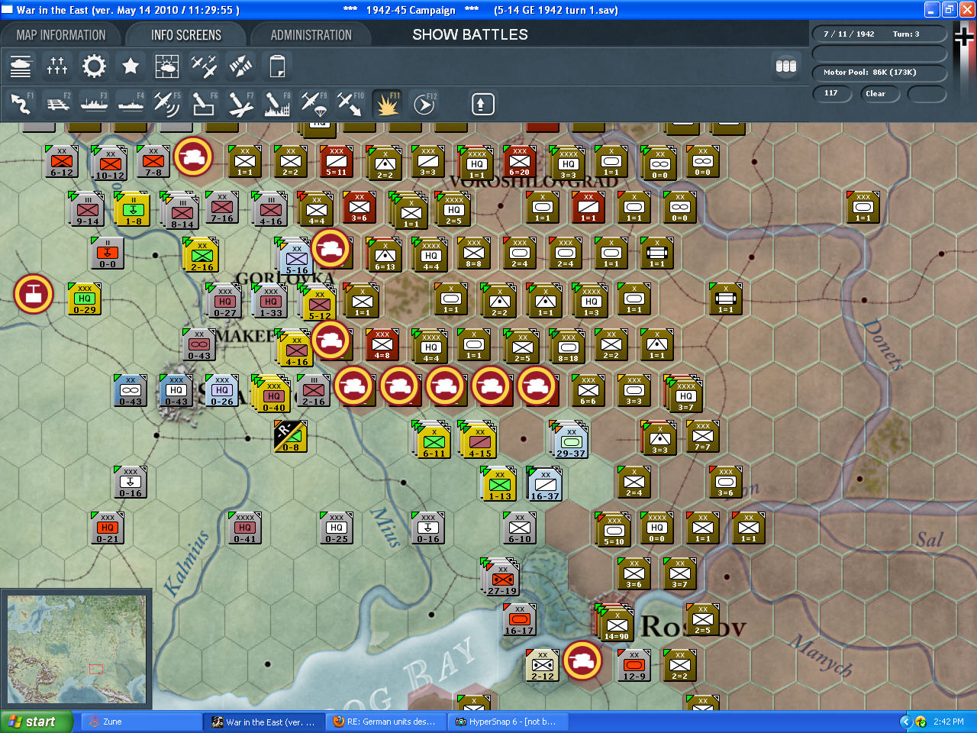
Task: Click the battle marker left of 12-9
Action: click(x=582, y=660)
